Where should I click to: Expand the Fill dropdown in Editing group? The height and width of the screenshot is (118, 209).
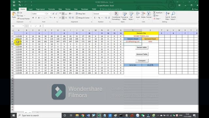click(x=158, y=16)
